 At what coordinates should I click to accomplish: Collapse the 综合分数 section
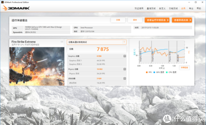(x=125, y=79)
